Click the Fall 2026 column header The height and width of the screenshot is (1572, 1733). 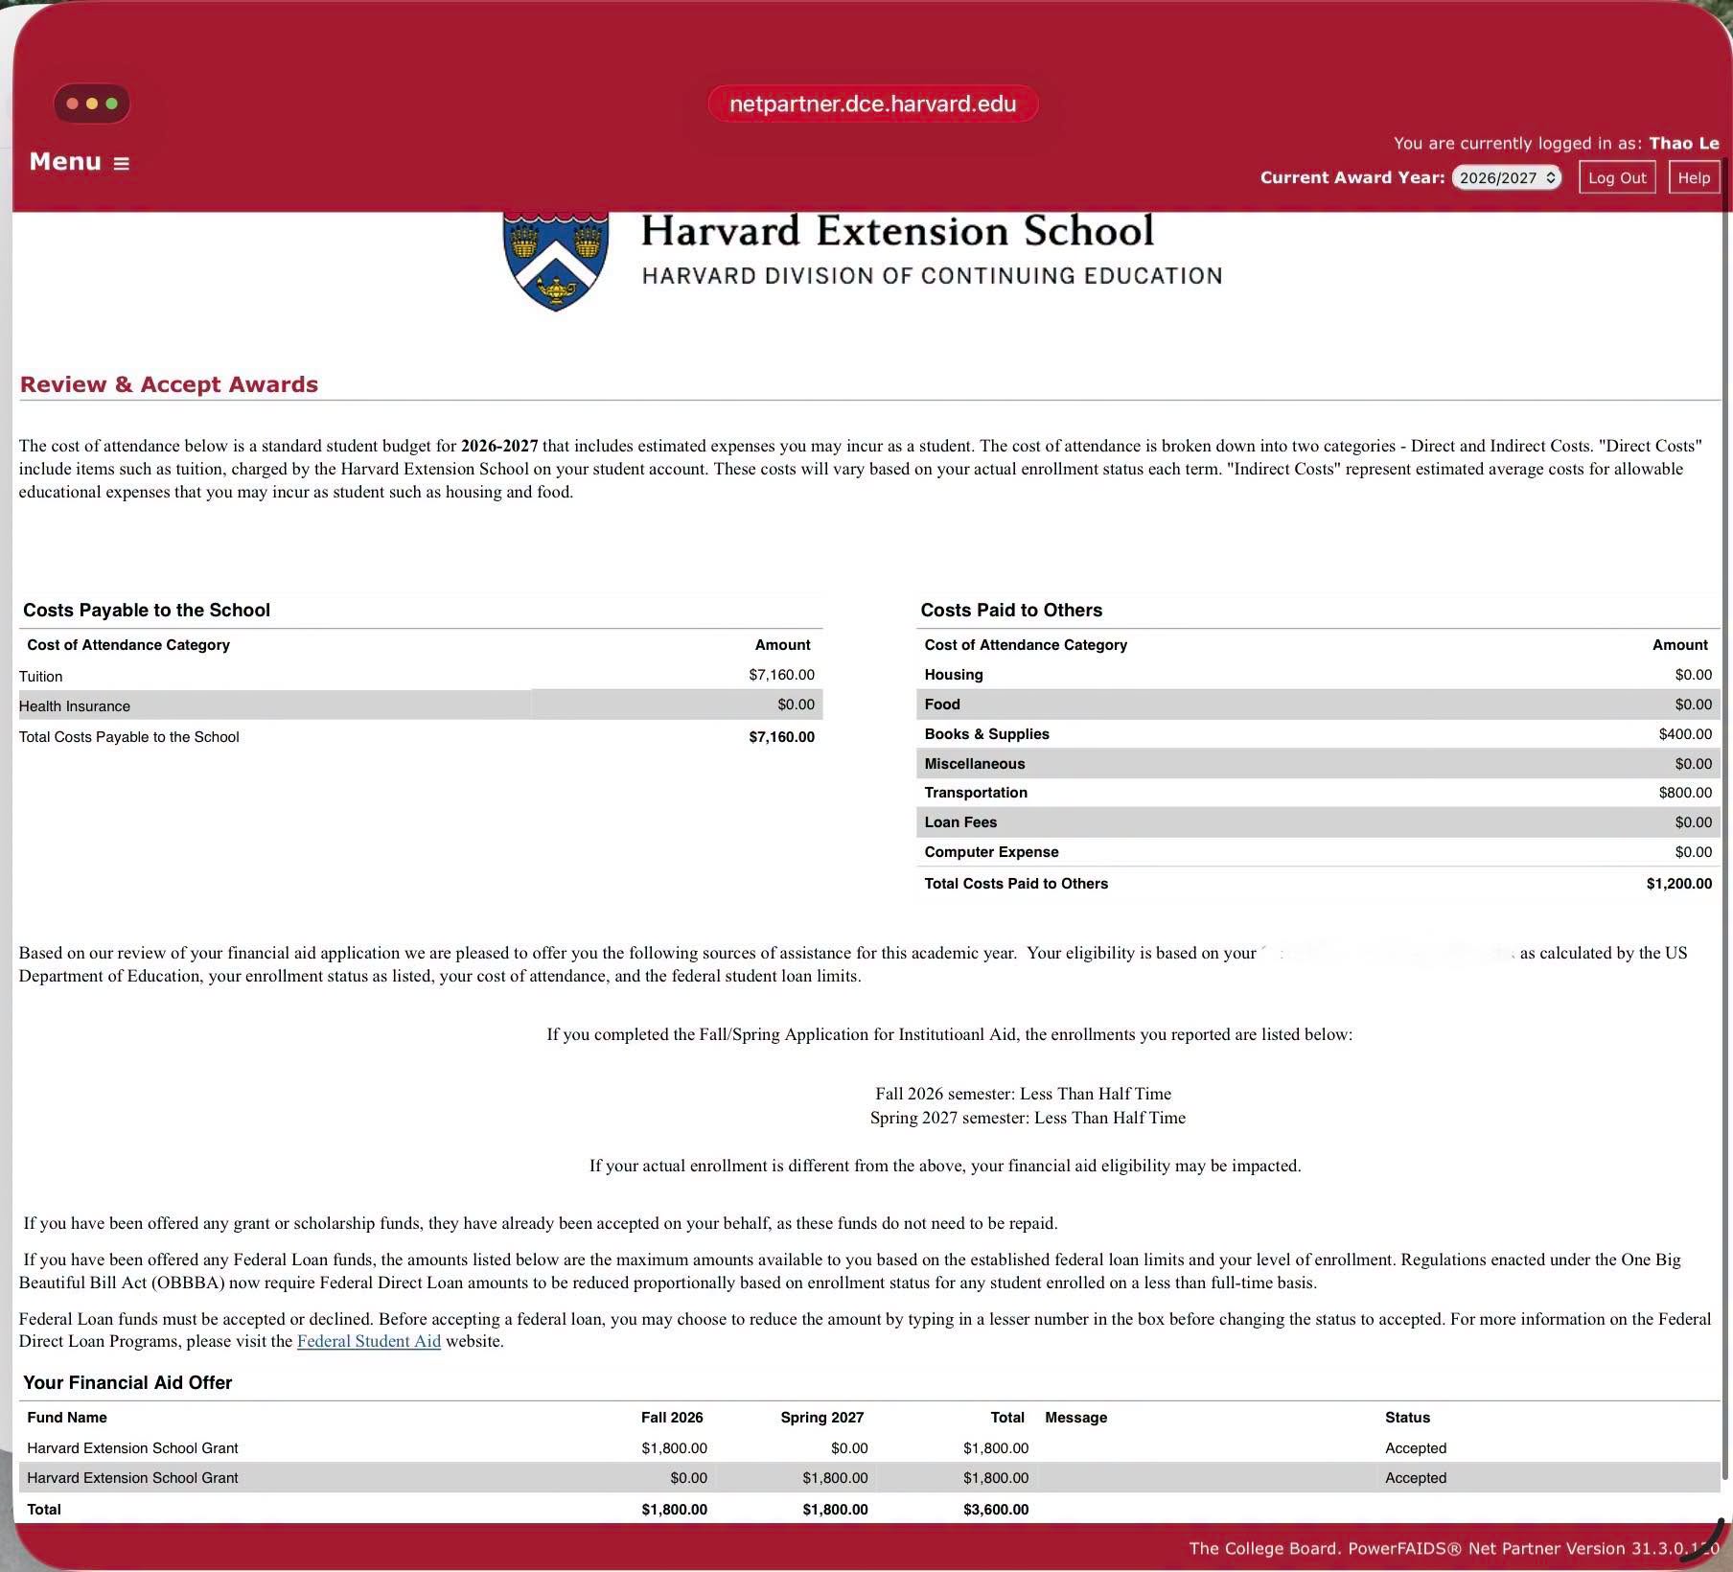click(672, 1418)
